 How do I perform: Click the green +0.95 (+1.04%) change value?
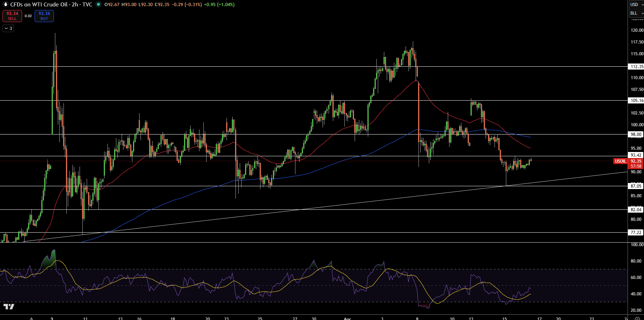(219, 5)
